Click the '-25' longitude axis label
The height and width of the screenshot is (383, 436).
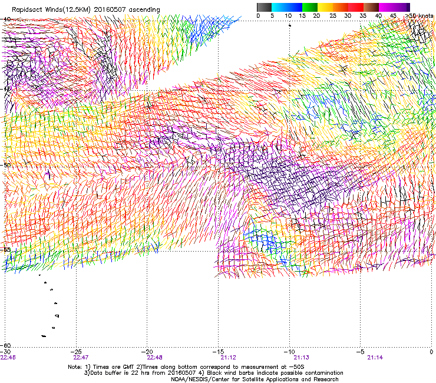click(77, 352)
